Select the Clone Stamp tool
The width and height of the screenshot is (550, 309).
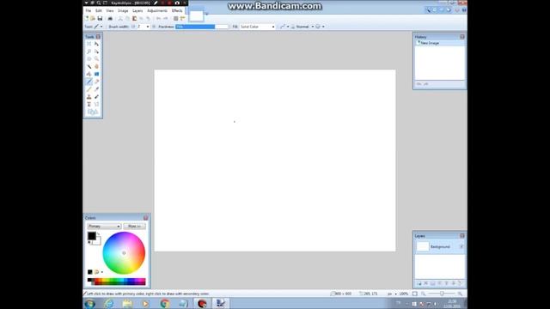tap(89, 97)
